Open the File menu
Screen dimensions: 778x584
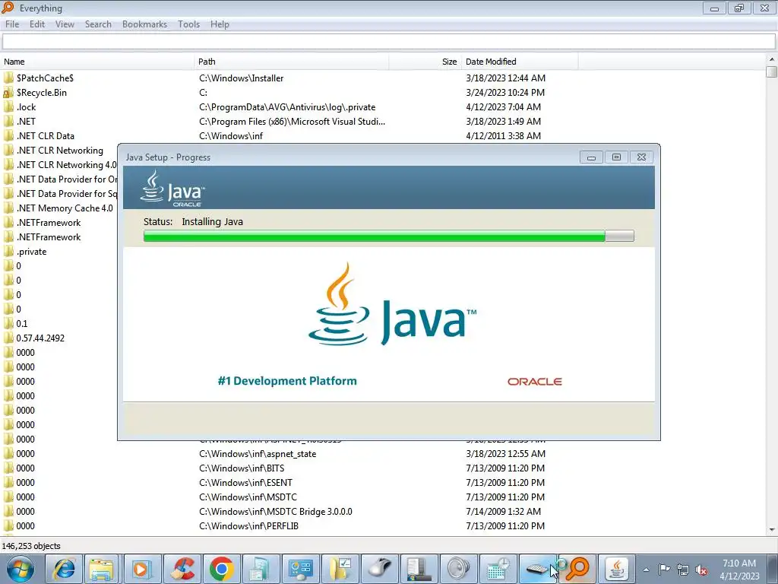[12, 24]
